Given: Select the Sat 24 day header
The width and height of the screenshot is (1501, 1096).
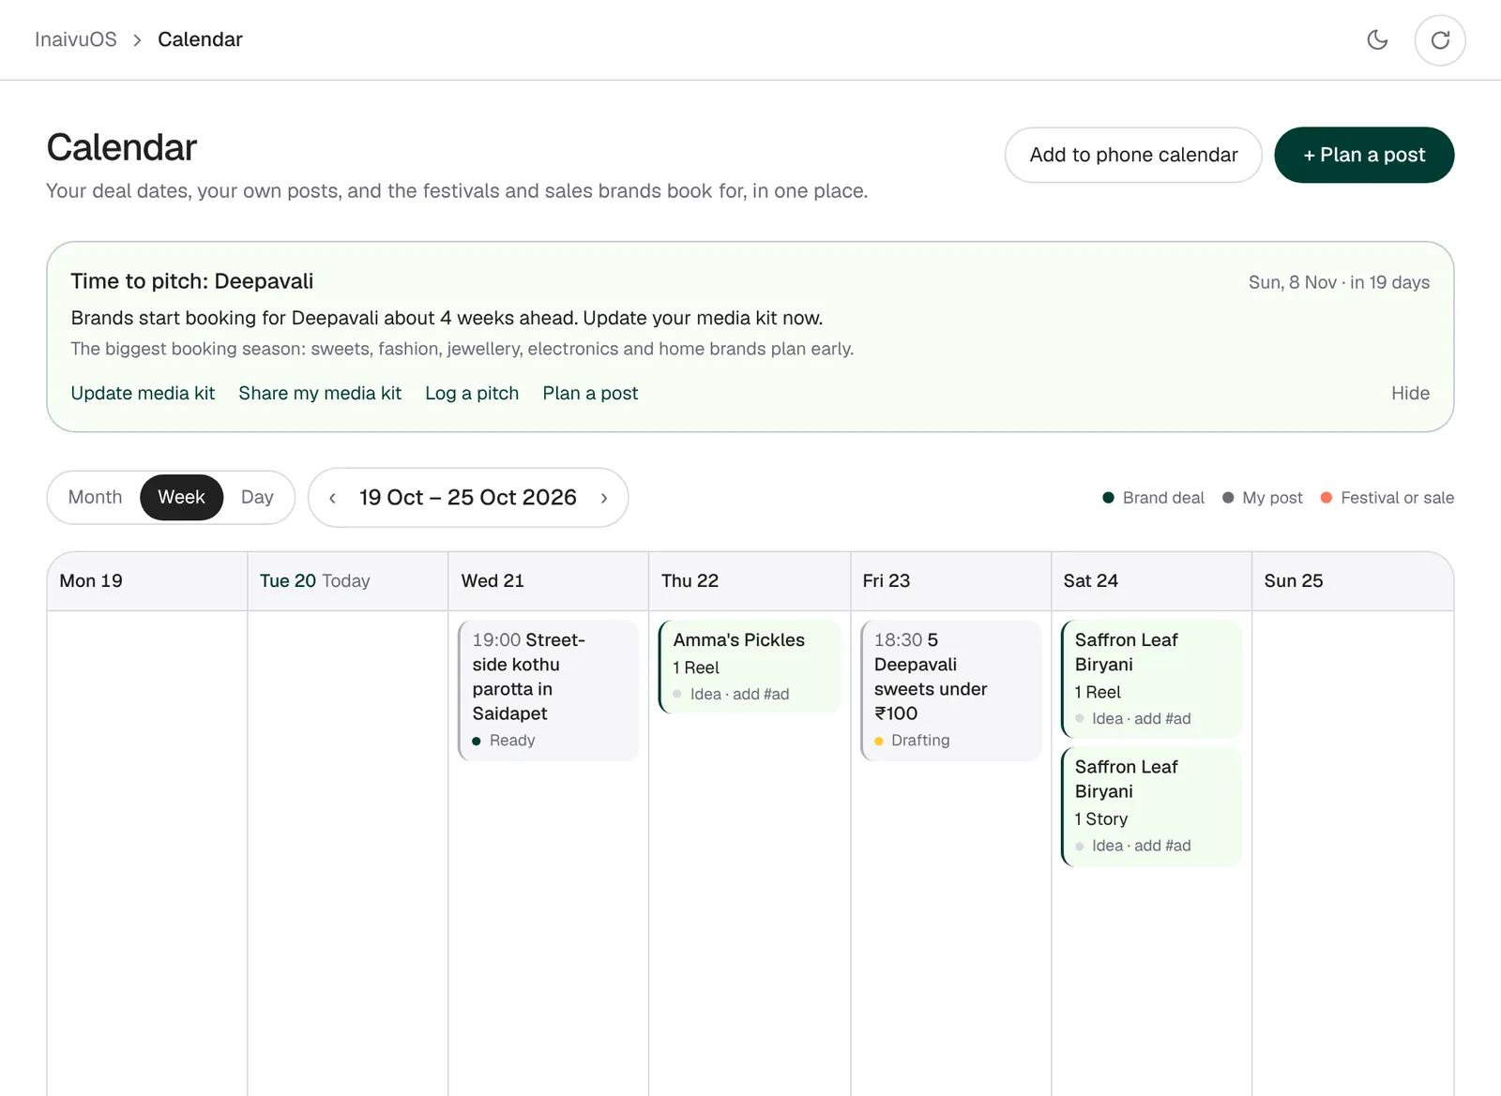Looking at the screenshot, I should [x=1151, y=581].
